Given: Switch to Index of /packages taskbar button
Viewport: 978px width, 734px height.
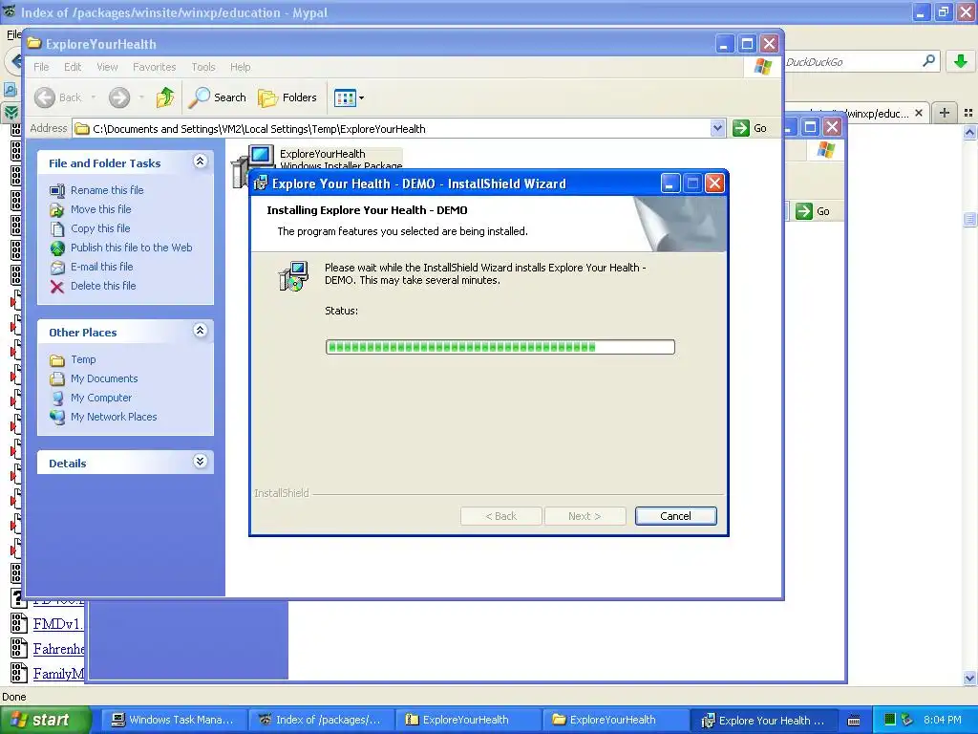Looking at the screenshot, I should [321, 720].
